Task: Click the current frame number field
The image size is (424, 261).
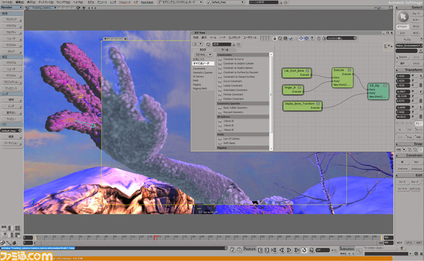Action: click(322, 250)
